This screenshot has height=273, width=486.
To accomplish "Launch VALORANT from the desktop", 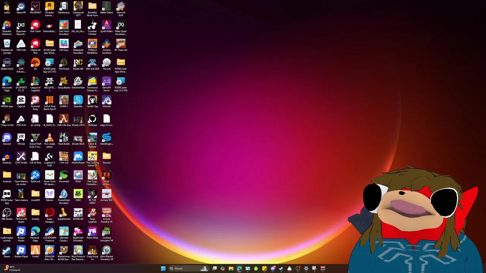I will pyautogui.click(x=35, y=8).
